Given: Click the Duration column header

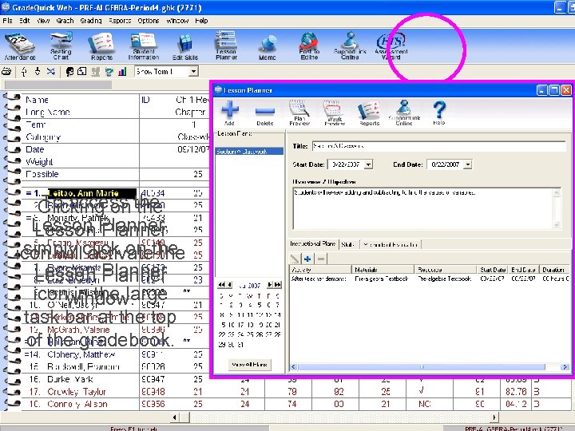Looking at the screenshot, I should tap(554, 270).
